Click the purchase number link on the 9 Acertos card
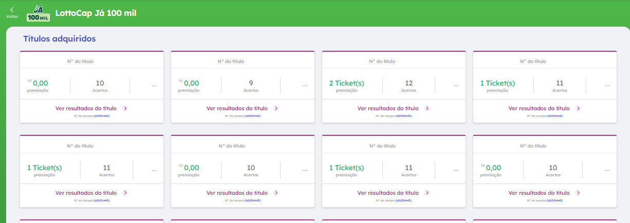The image size is (630, 223). point(253,116)
